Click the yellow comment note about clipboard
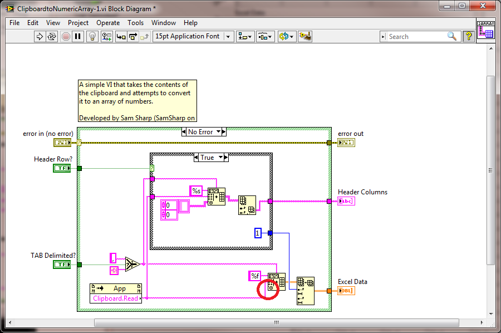Viewport: 501px width, 333px height. coord(137,101)
